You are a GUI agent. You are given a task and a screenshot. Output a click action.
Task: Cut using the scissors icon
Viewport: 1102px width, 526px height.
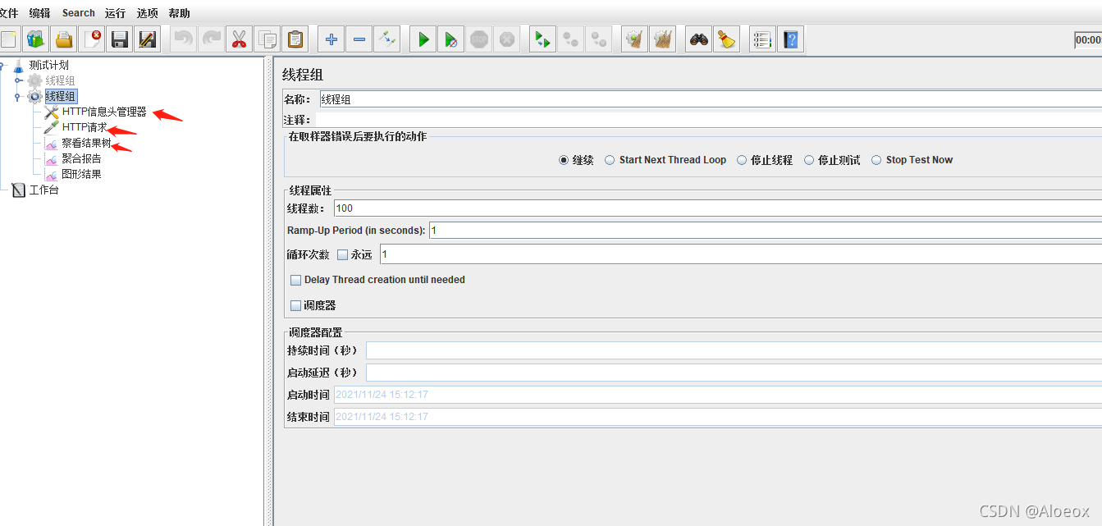[x=240, y=39]
